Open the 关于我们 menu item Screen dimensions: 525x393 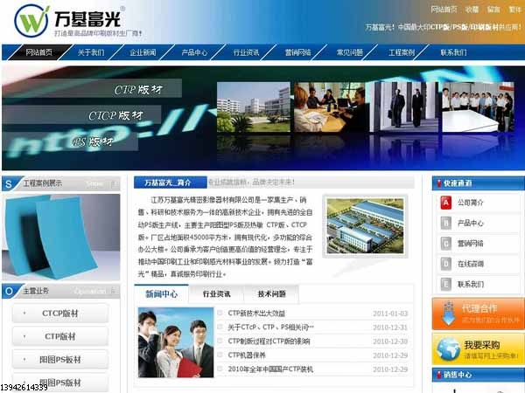pos(91,52)
